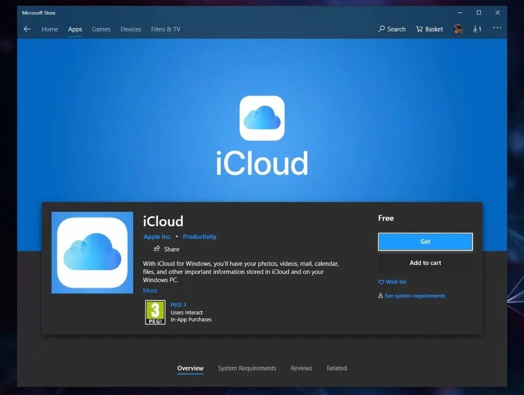Expand the description with More
Screen dimensions: 524x395
pyautogui.click(x=150, y=290)
